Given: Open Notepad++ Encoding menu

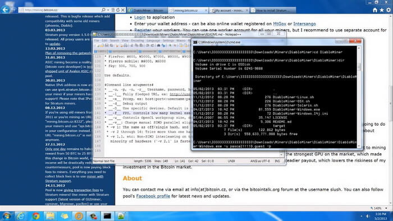Looking at the screenshot, I should tap(138, 40).
